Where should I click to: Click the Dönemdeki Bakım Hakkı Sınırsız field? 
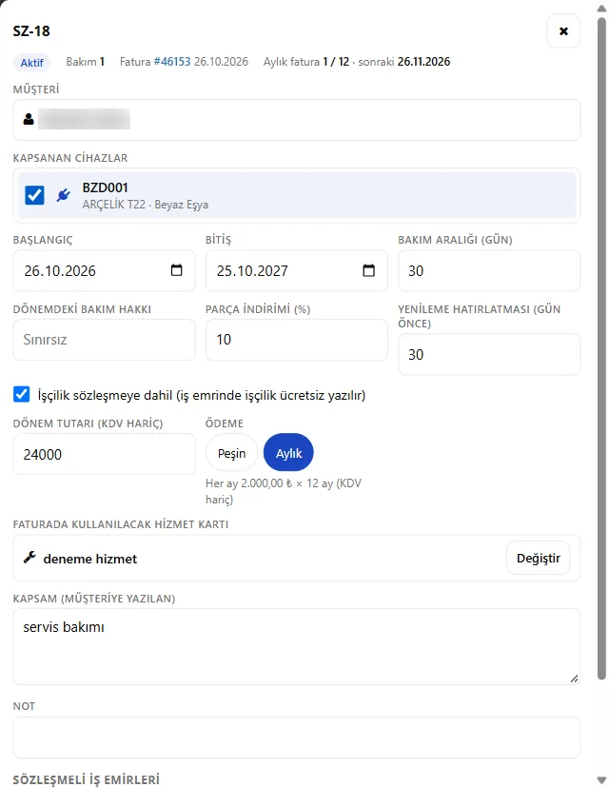[x=104, y=340]
